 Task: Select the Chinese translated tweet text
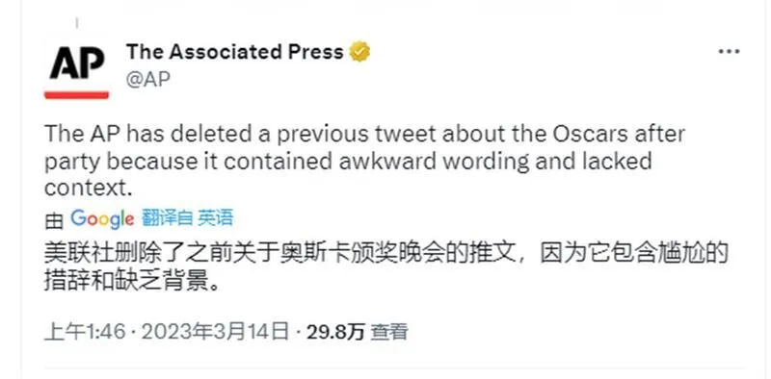click(385, 268)
